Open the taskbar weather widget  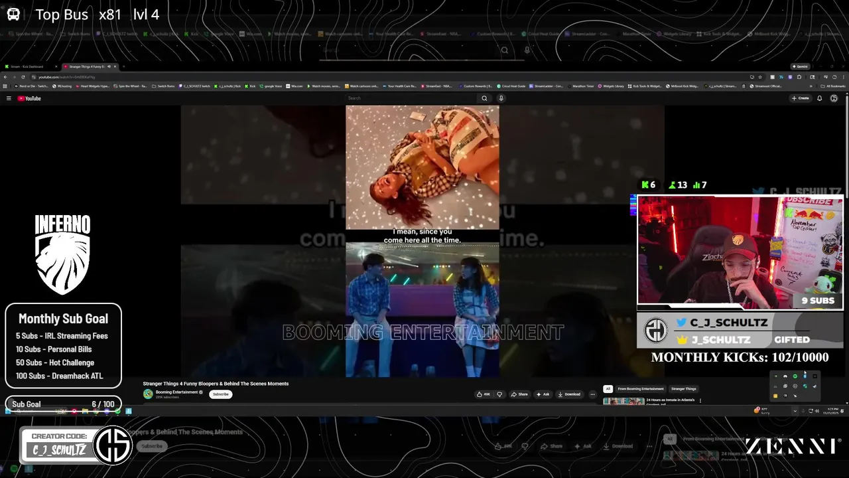pos(761,410)
